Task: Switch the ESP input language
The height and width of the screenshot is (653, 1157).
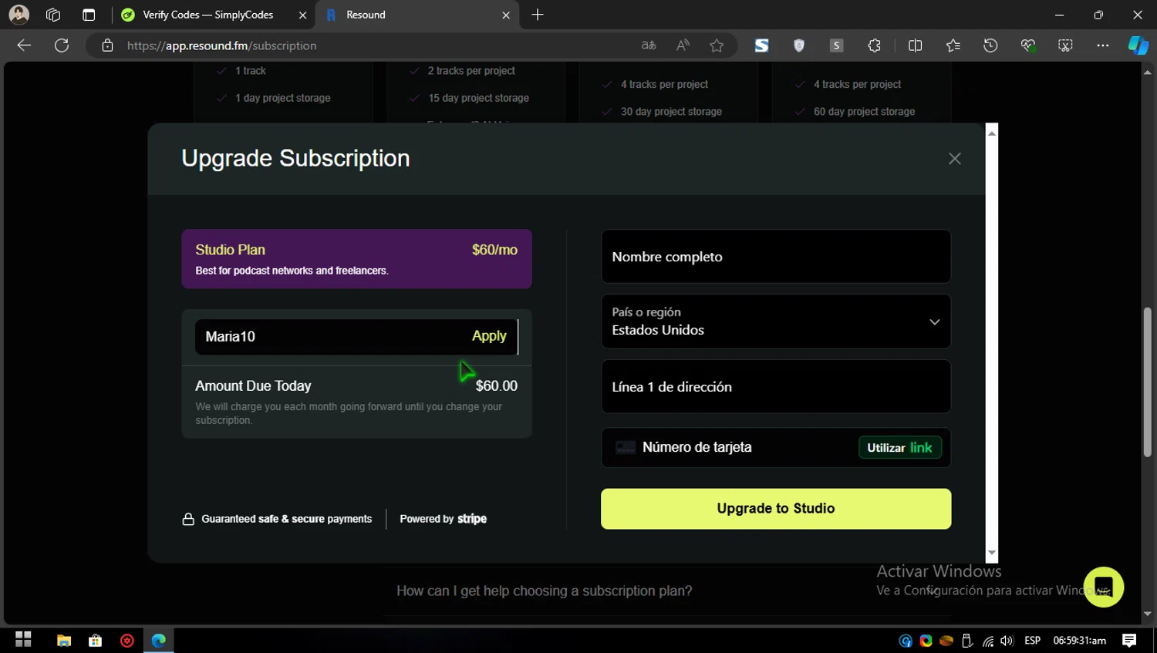Action: [x=1032, y=641]
